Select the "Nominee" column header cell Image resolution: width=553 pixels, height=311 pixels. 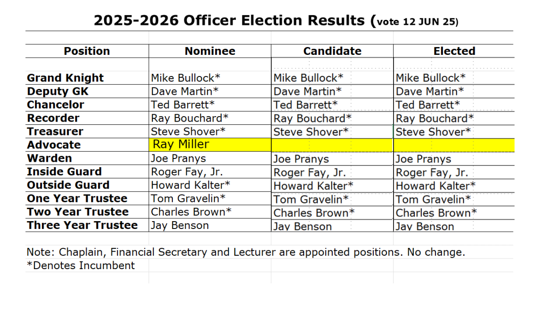point(210,51)
